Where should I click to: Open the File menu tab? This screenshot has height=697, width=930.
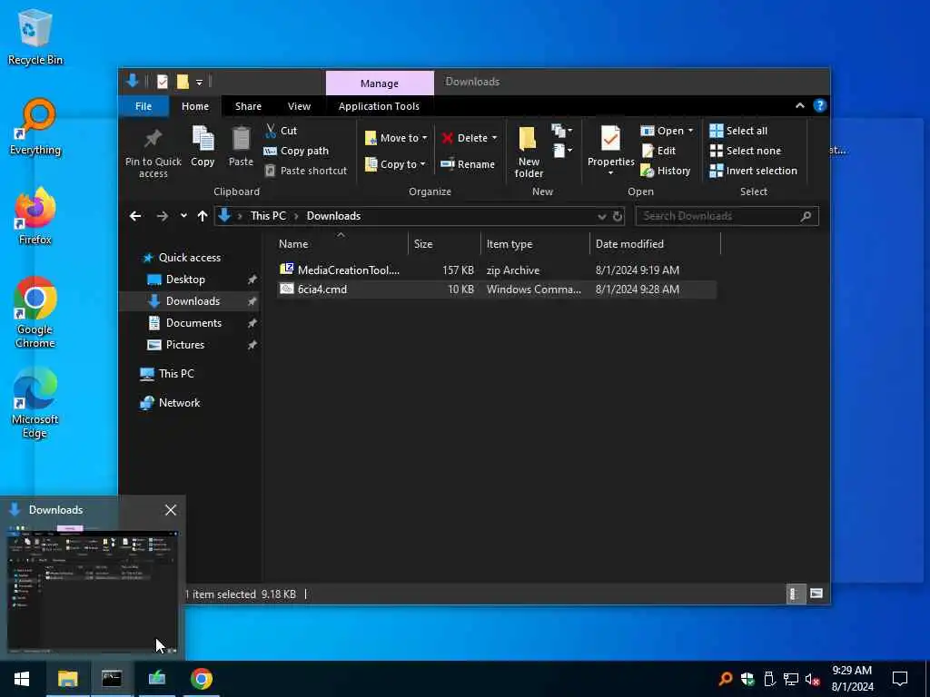143,106
